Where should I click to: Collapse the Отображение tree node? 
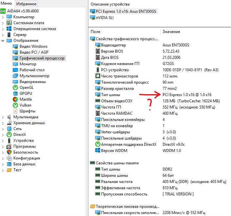tap(3, 41)
